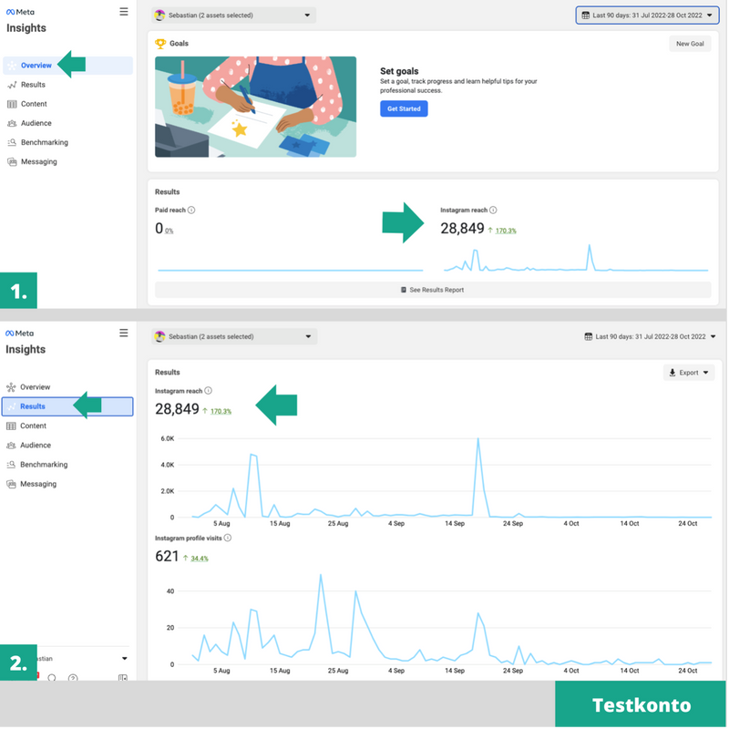This screenshot has width=729, height=729.
Task: Open lower Last 90 days date dropdown
Action: tap(651, 337)
